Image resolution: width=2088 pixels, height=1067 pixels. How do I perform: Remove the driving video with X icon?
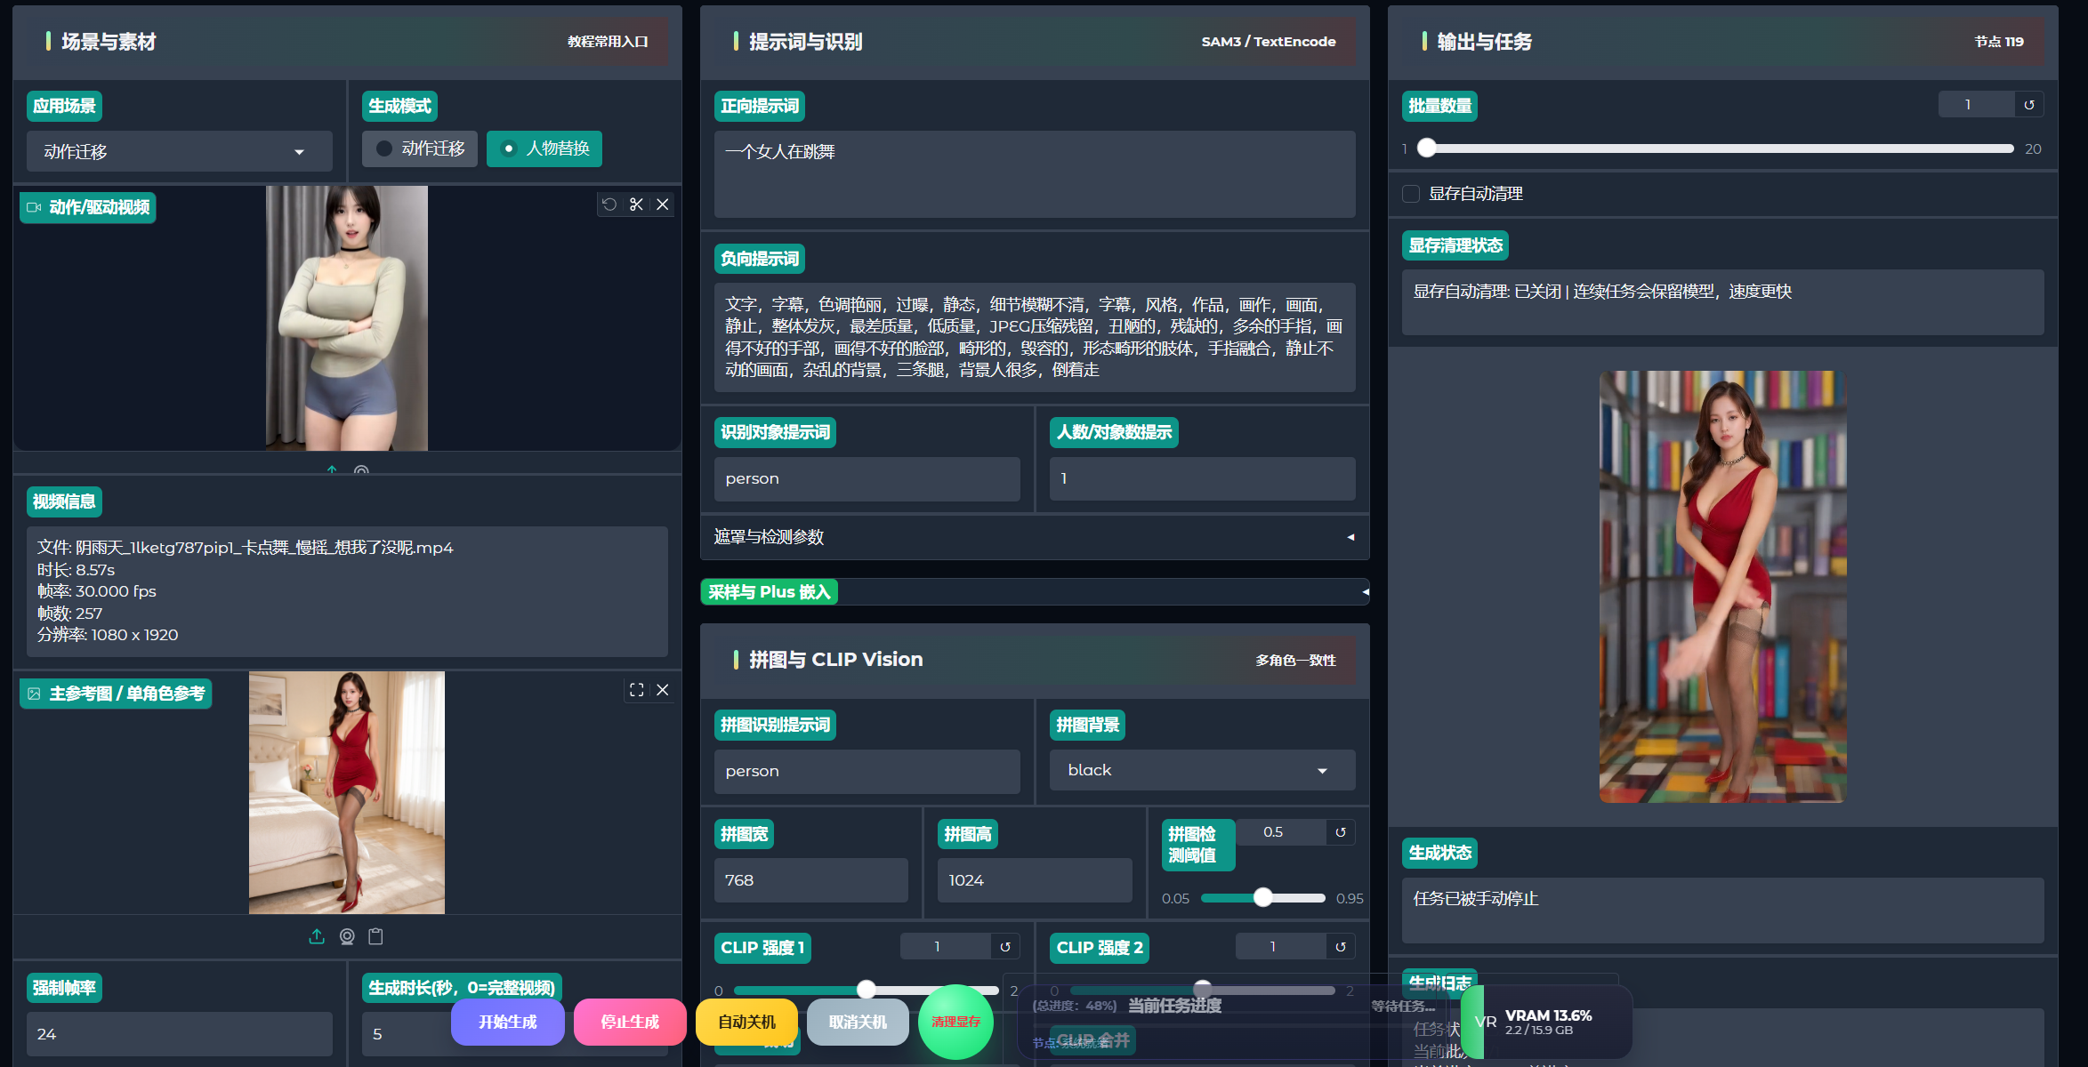[x=663, y=205]
